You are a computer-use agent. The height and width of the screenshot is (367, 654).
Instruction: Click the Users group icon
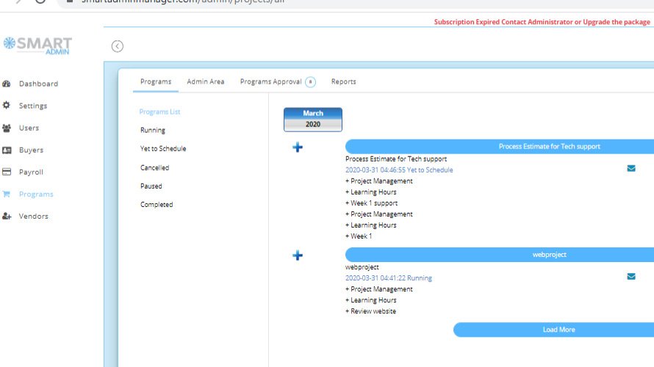pos(7,128)
